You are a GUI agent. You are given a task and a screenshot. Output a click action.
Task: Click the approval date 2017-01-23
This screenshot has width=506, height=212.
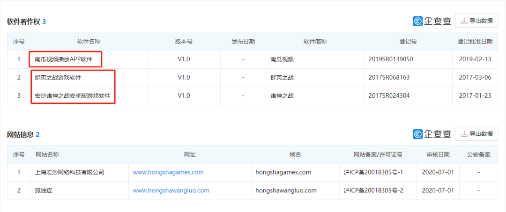tap(475, 95)
